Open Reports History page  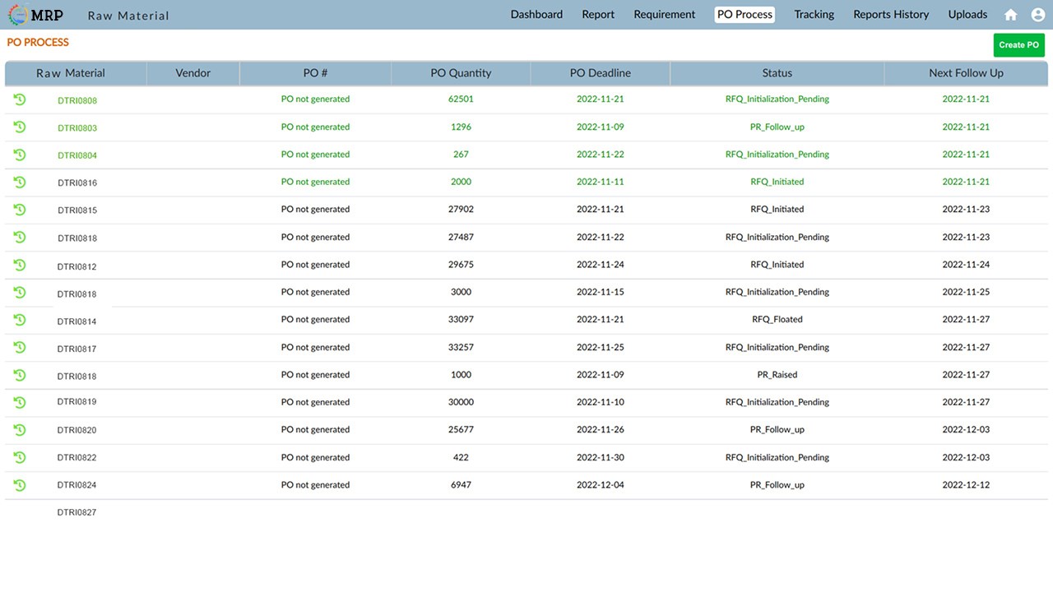coord(891,14)
